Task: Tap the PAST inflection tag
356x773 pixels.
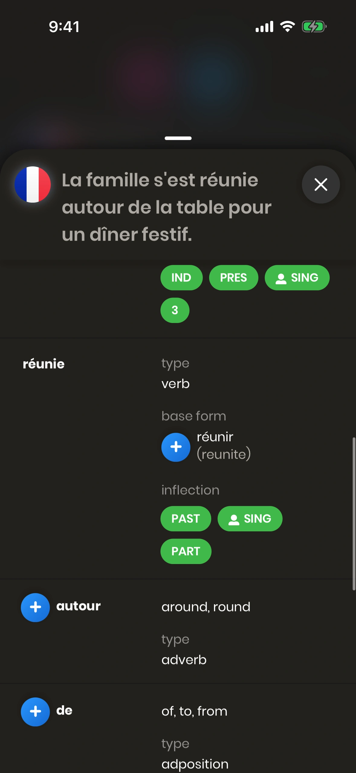Action: tap(186, 519)
